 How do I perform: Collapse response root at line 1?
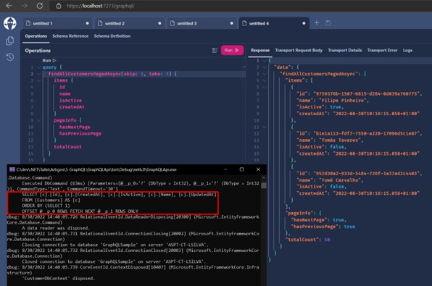265,61
